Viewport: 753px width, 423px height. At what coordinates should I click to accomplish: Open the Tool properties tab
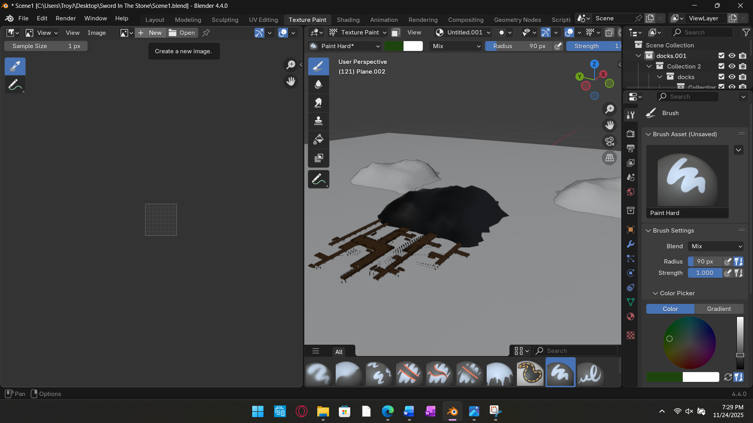[631, 115]
